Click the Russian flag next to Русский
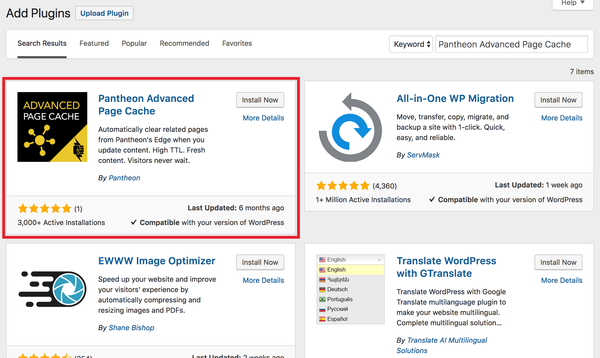 [x=322, y=309]
